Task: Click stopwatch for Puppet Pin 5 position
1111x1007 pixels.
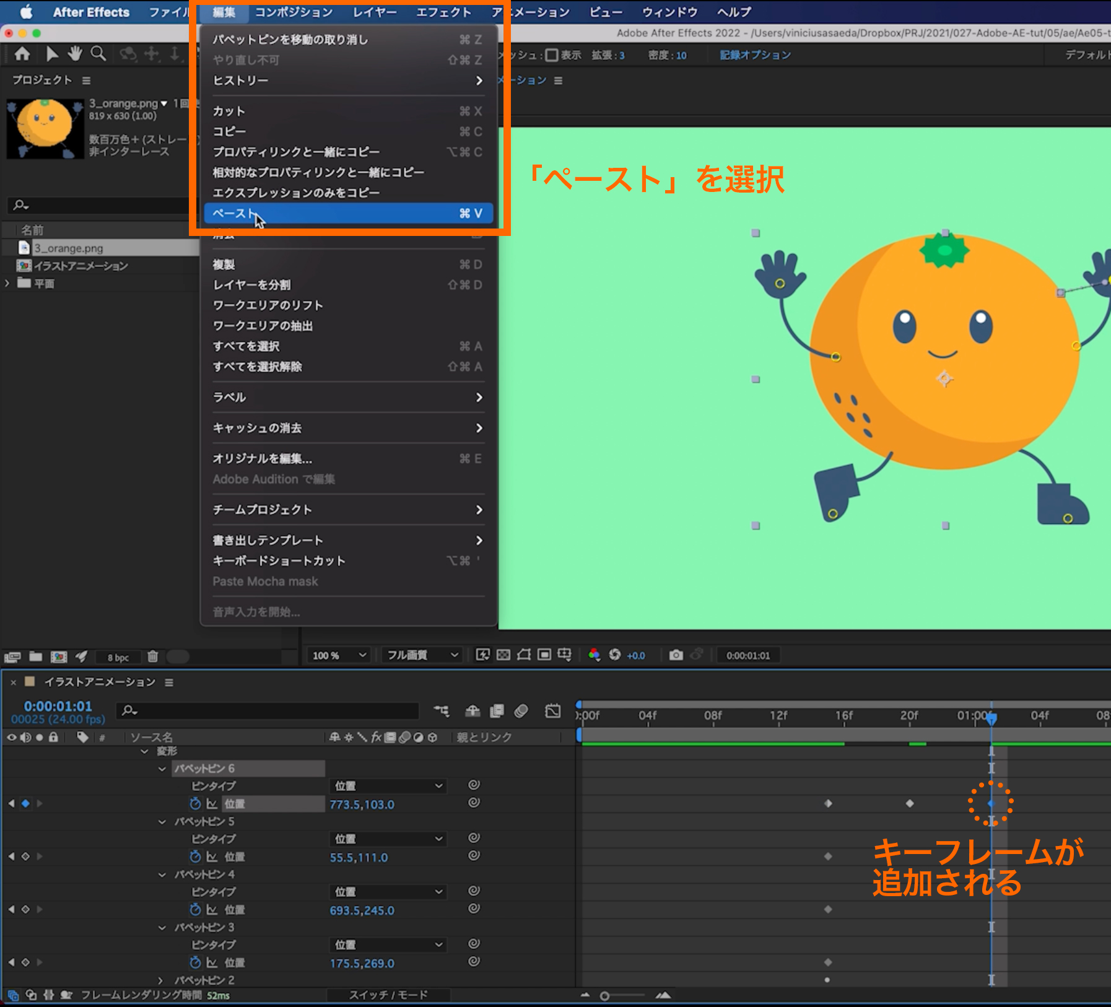Action: point(195,857)
